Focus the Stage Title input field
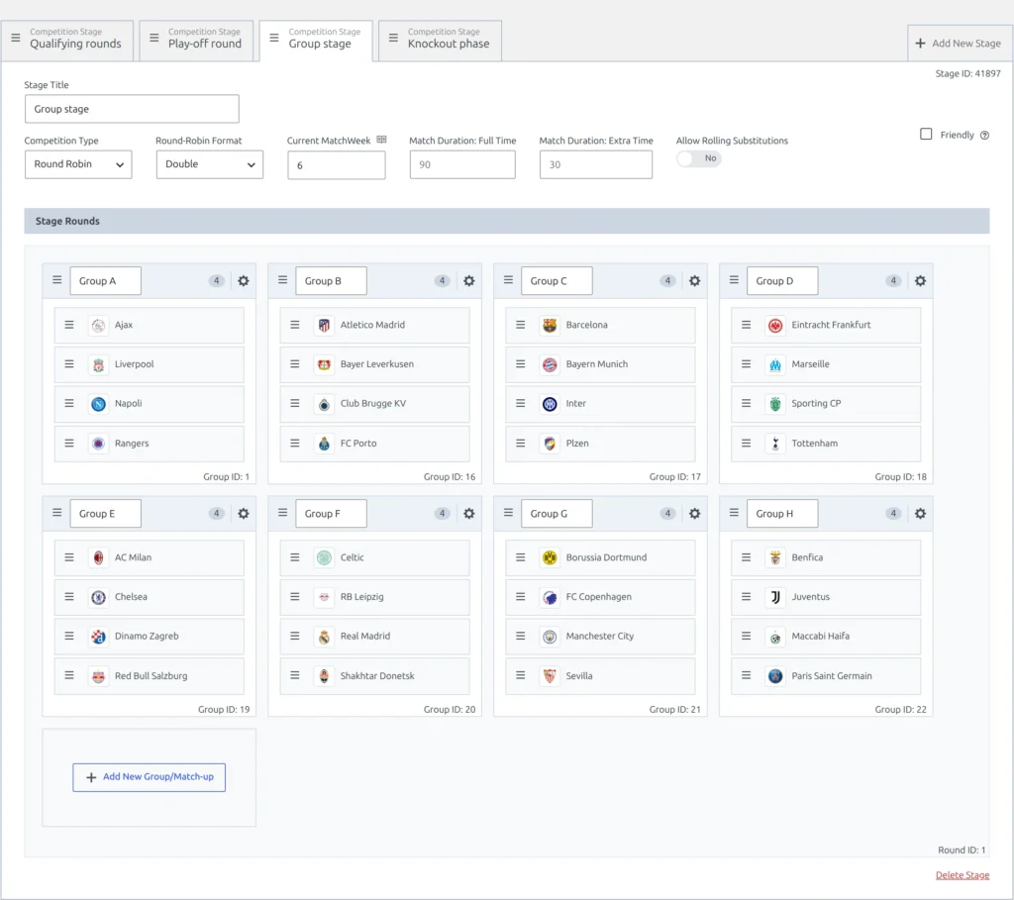 tap(132, 109)
